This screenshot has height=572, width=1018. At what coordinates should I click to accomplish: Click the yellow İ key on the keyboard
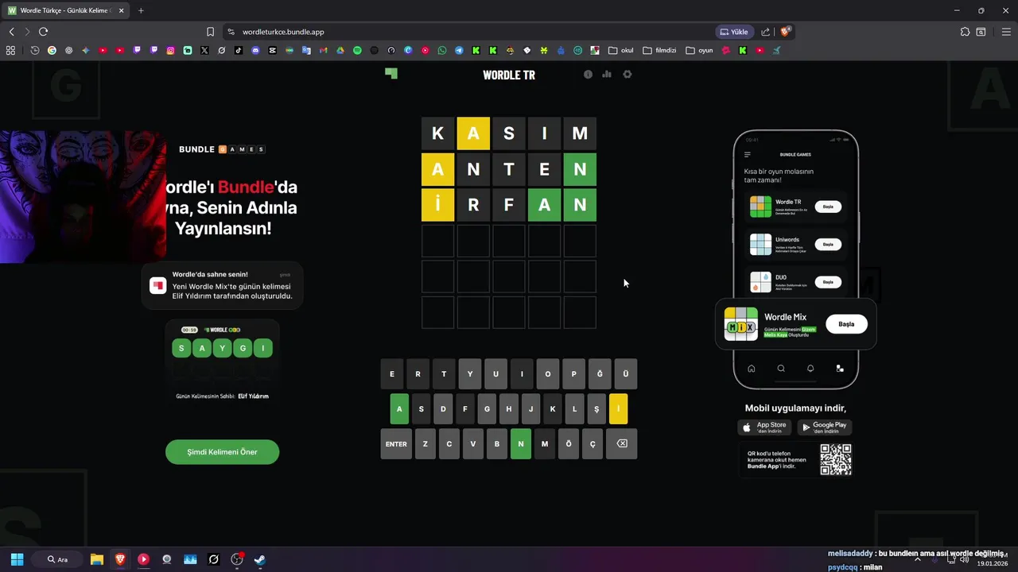pos(618,409)
